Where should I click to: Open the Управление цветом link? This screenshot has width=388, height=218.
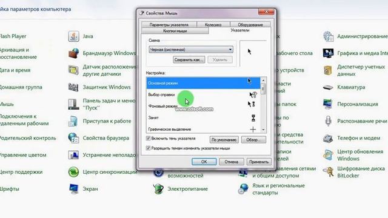[x=23, y=155]
